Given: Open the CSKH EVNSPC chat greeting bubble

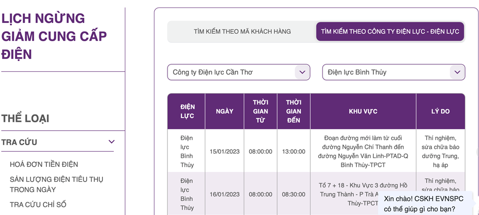Looking at the screenshot, I should 424,203.
